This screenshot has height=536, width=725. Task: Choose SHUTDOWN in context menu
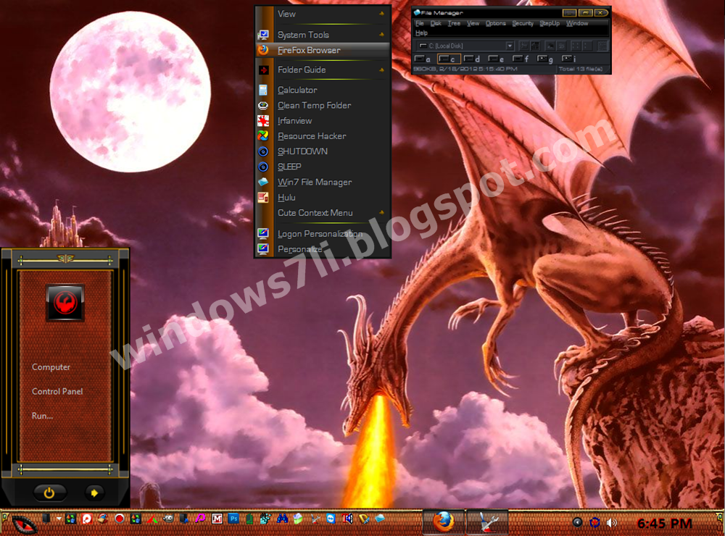point(323,151)
